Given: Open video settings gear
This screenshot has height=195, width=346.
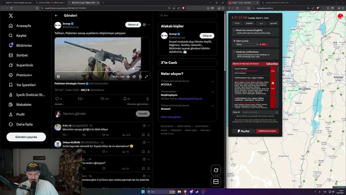Looking at the screenshot, I should point(134,77).
